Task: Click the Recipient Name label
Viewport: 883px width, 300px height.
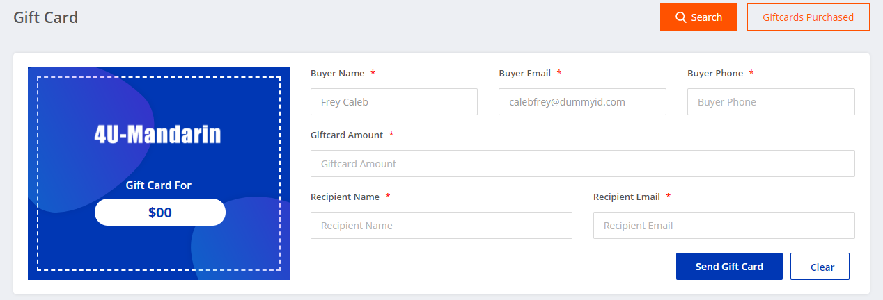Action: (x=345, y=197)
